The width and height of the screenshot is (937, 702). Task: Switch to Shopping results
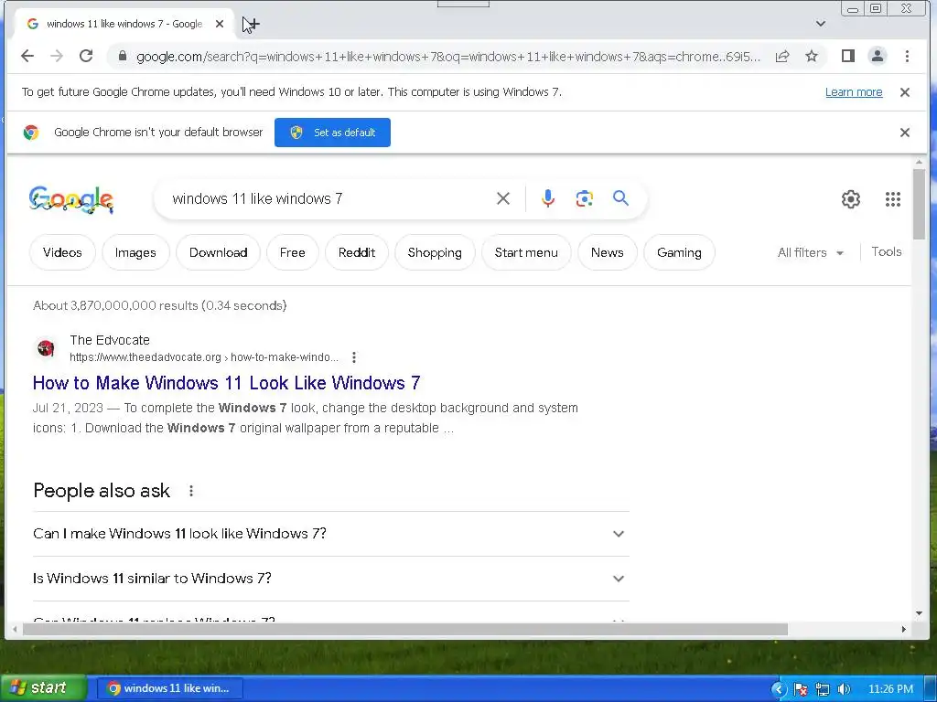click(435, 252)
